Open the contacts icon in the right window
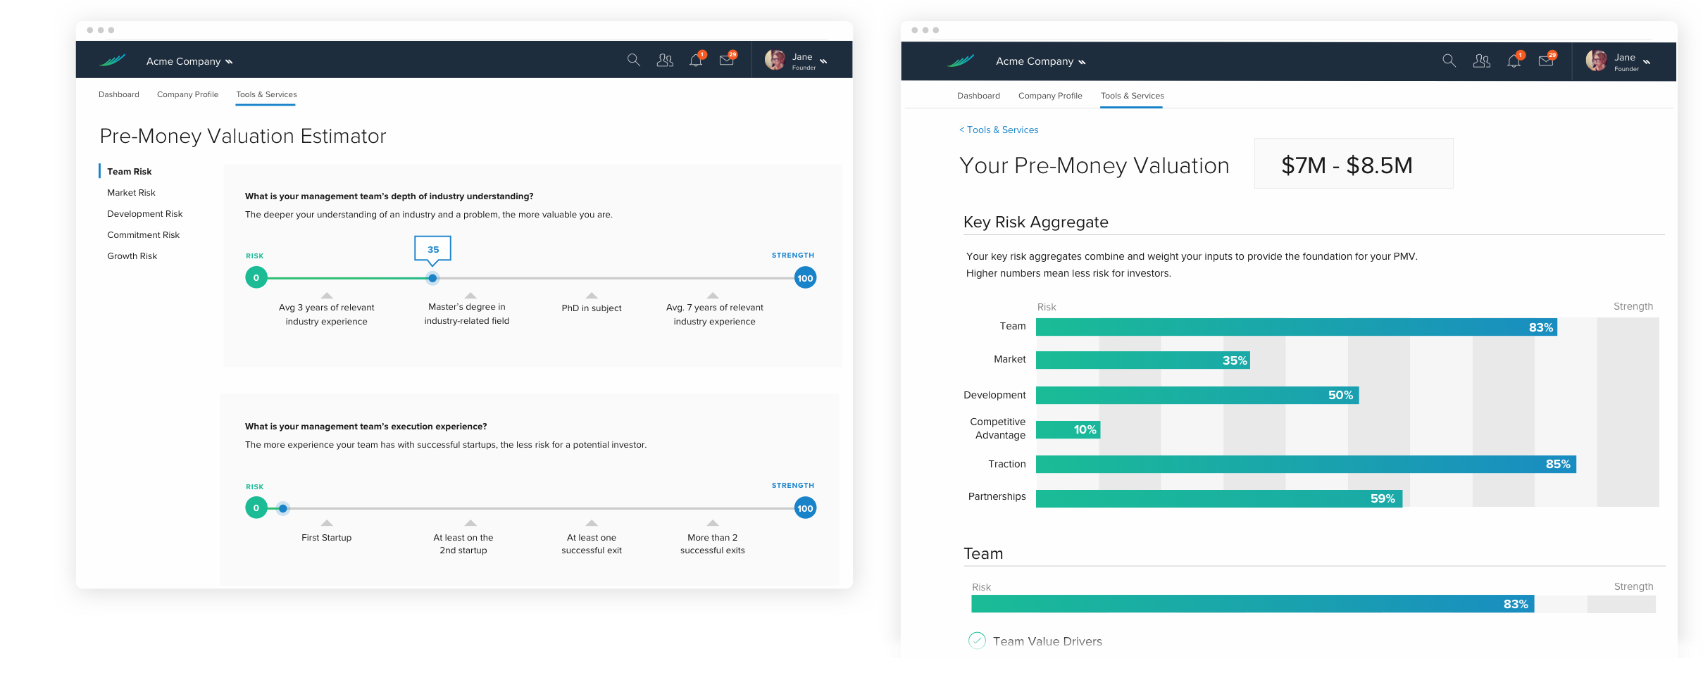 pos(1482,61)
